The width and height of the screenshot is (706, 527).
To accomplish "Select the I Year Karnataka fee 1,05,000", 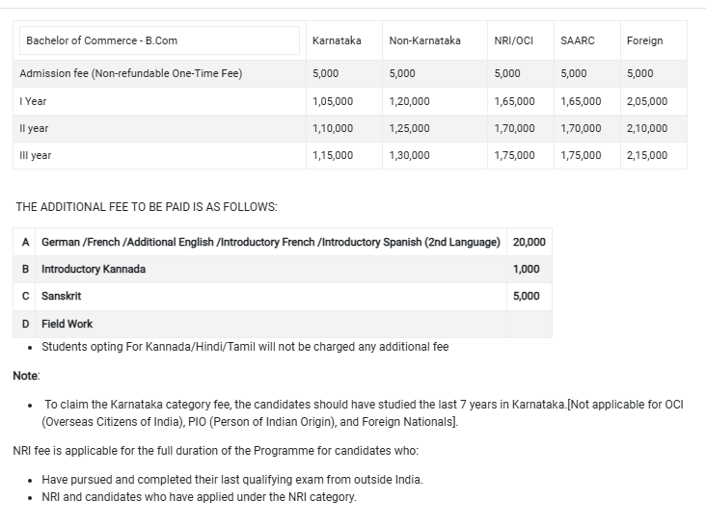I will click(333, 101).
